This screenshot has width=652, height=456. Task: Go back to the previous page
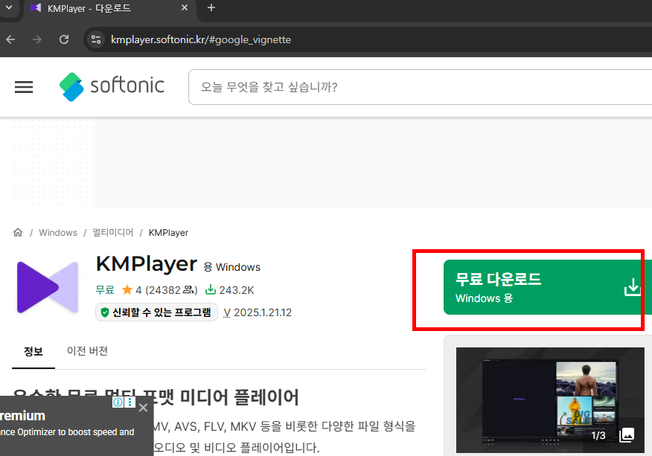[x=11, y=39]
